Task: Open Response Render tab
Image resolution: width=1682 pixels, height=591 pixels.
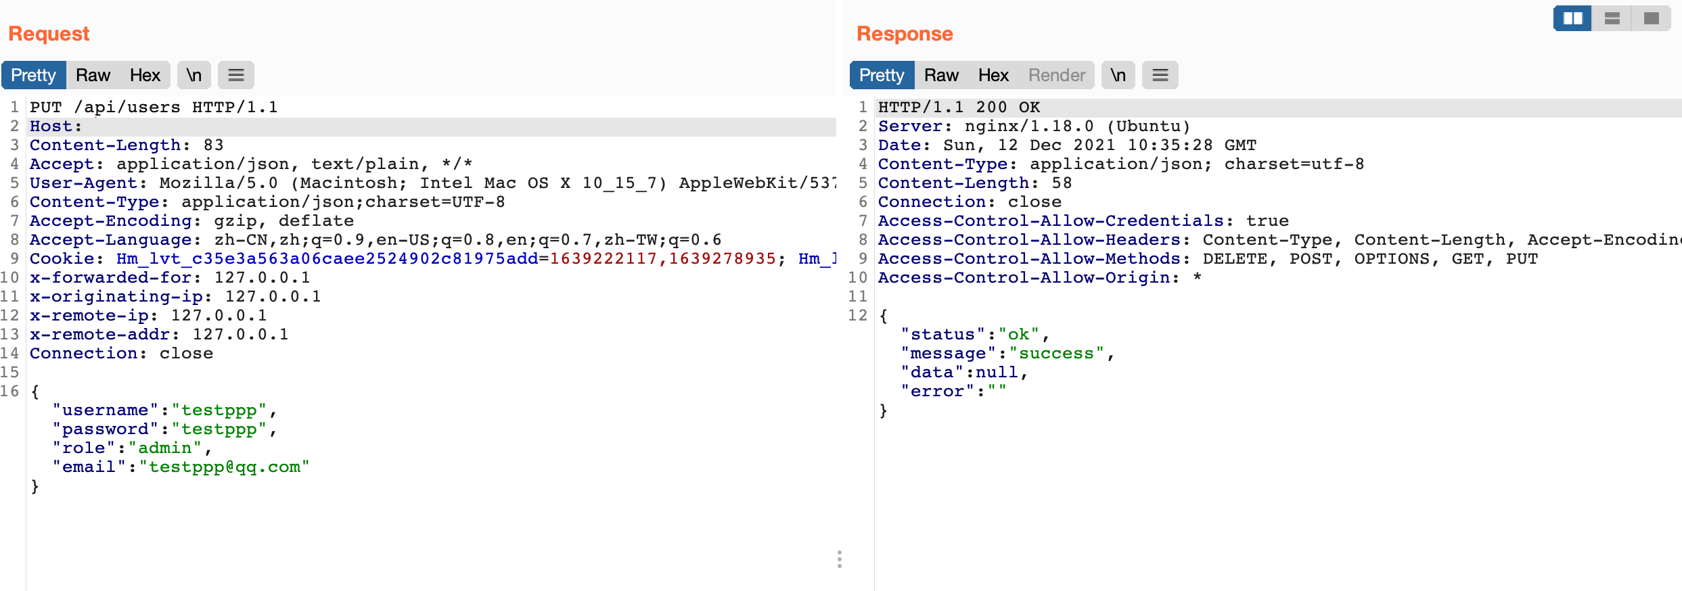Action: [1057, 75]
